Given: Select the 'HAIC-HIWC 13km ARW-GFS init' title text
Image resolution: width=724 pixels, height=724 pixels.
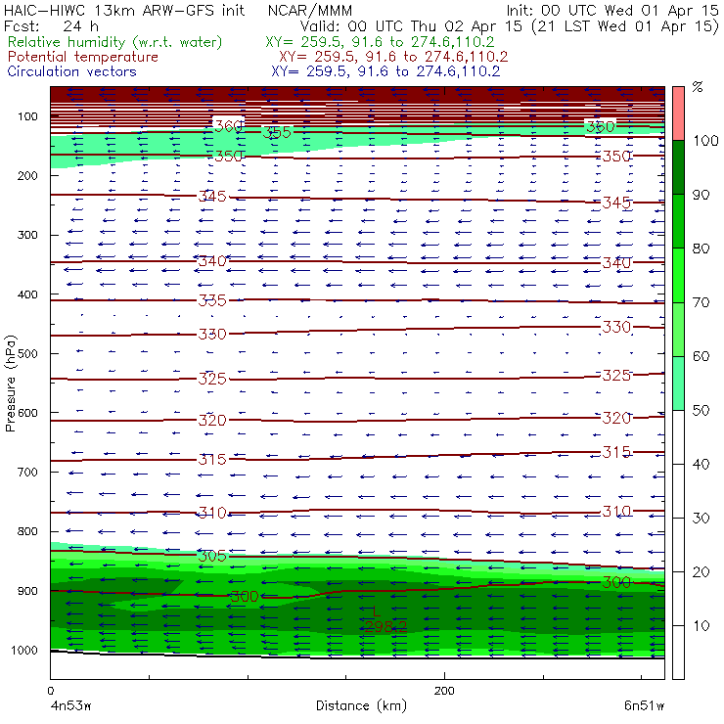Looking at the screenshot, I should pyautogui.click(x=124, y=11).
